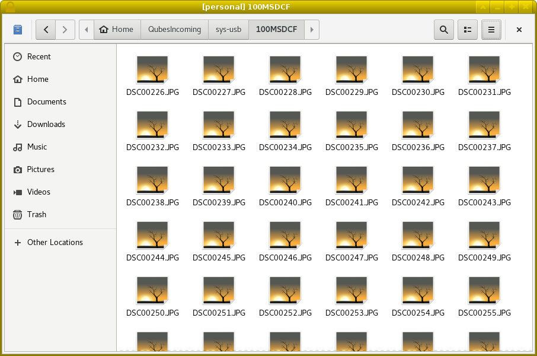Open Pictures in the sidebar

60,170
